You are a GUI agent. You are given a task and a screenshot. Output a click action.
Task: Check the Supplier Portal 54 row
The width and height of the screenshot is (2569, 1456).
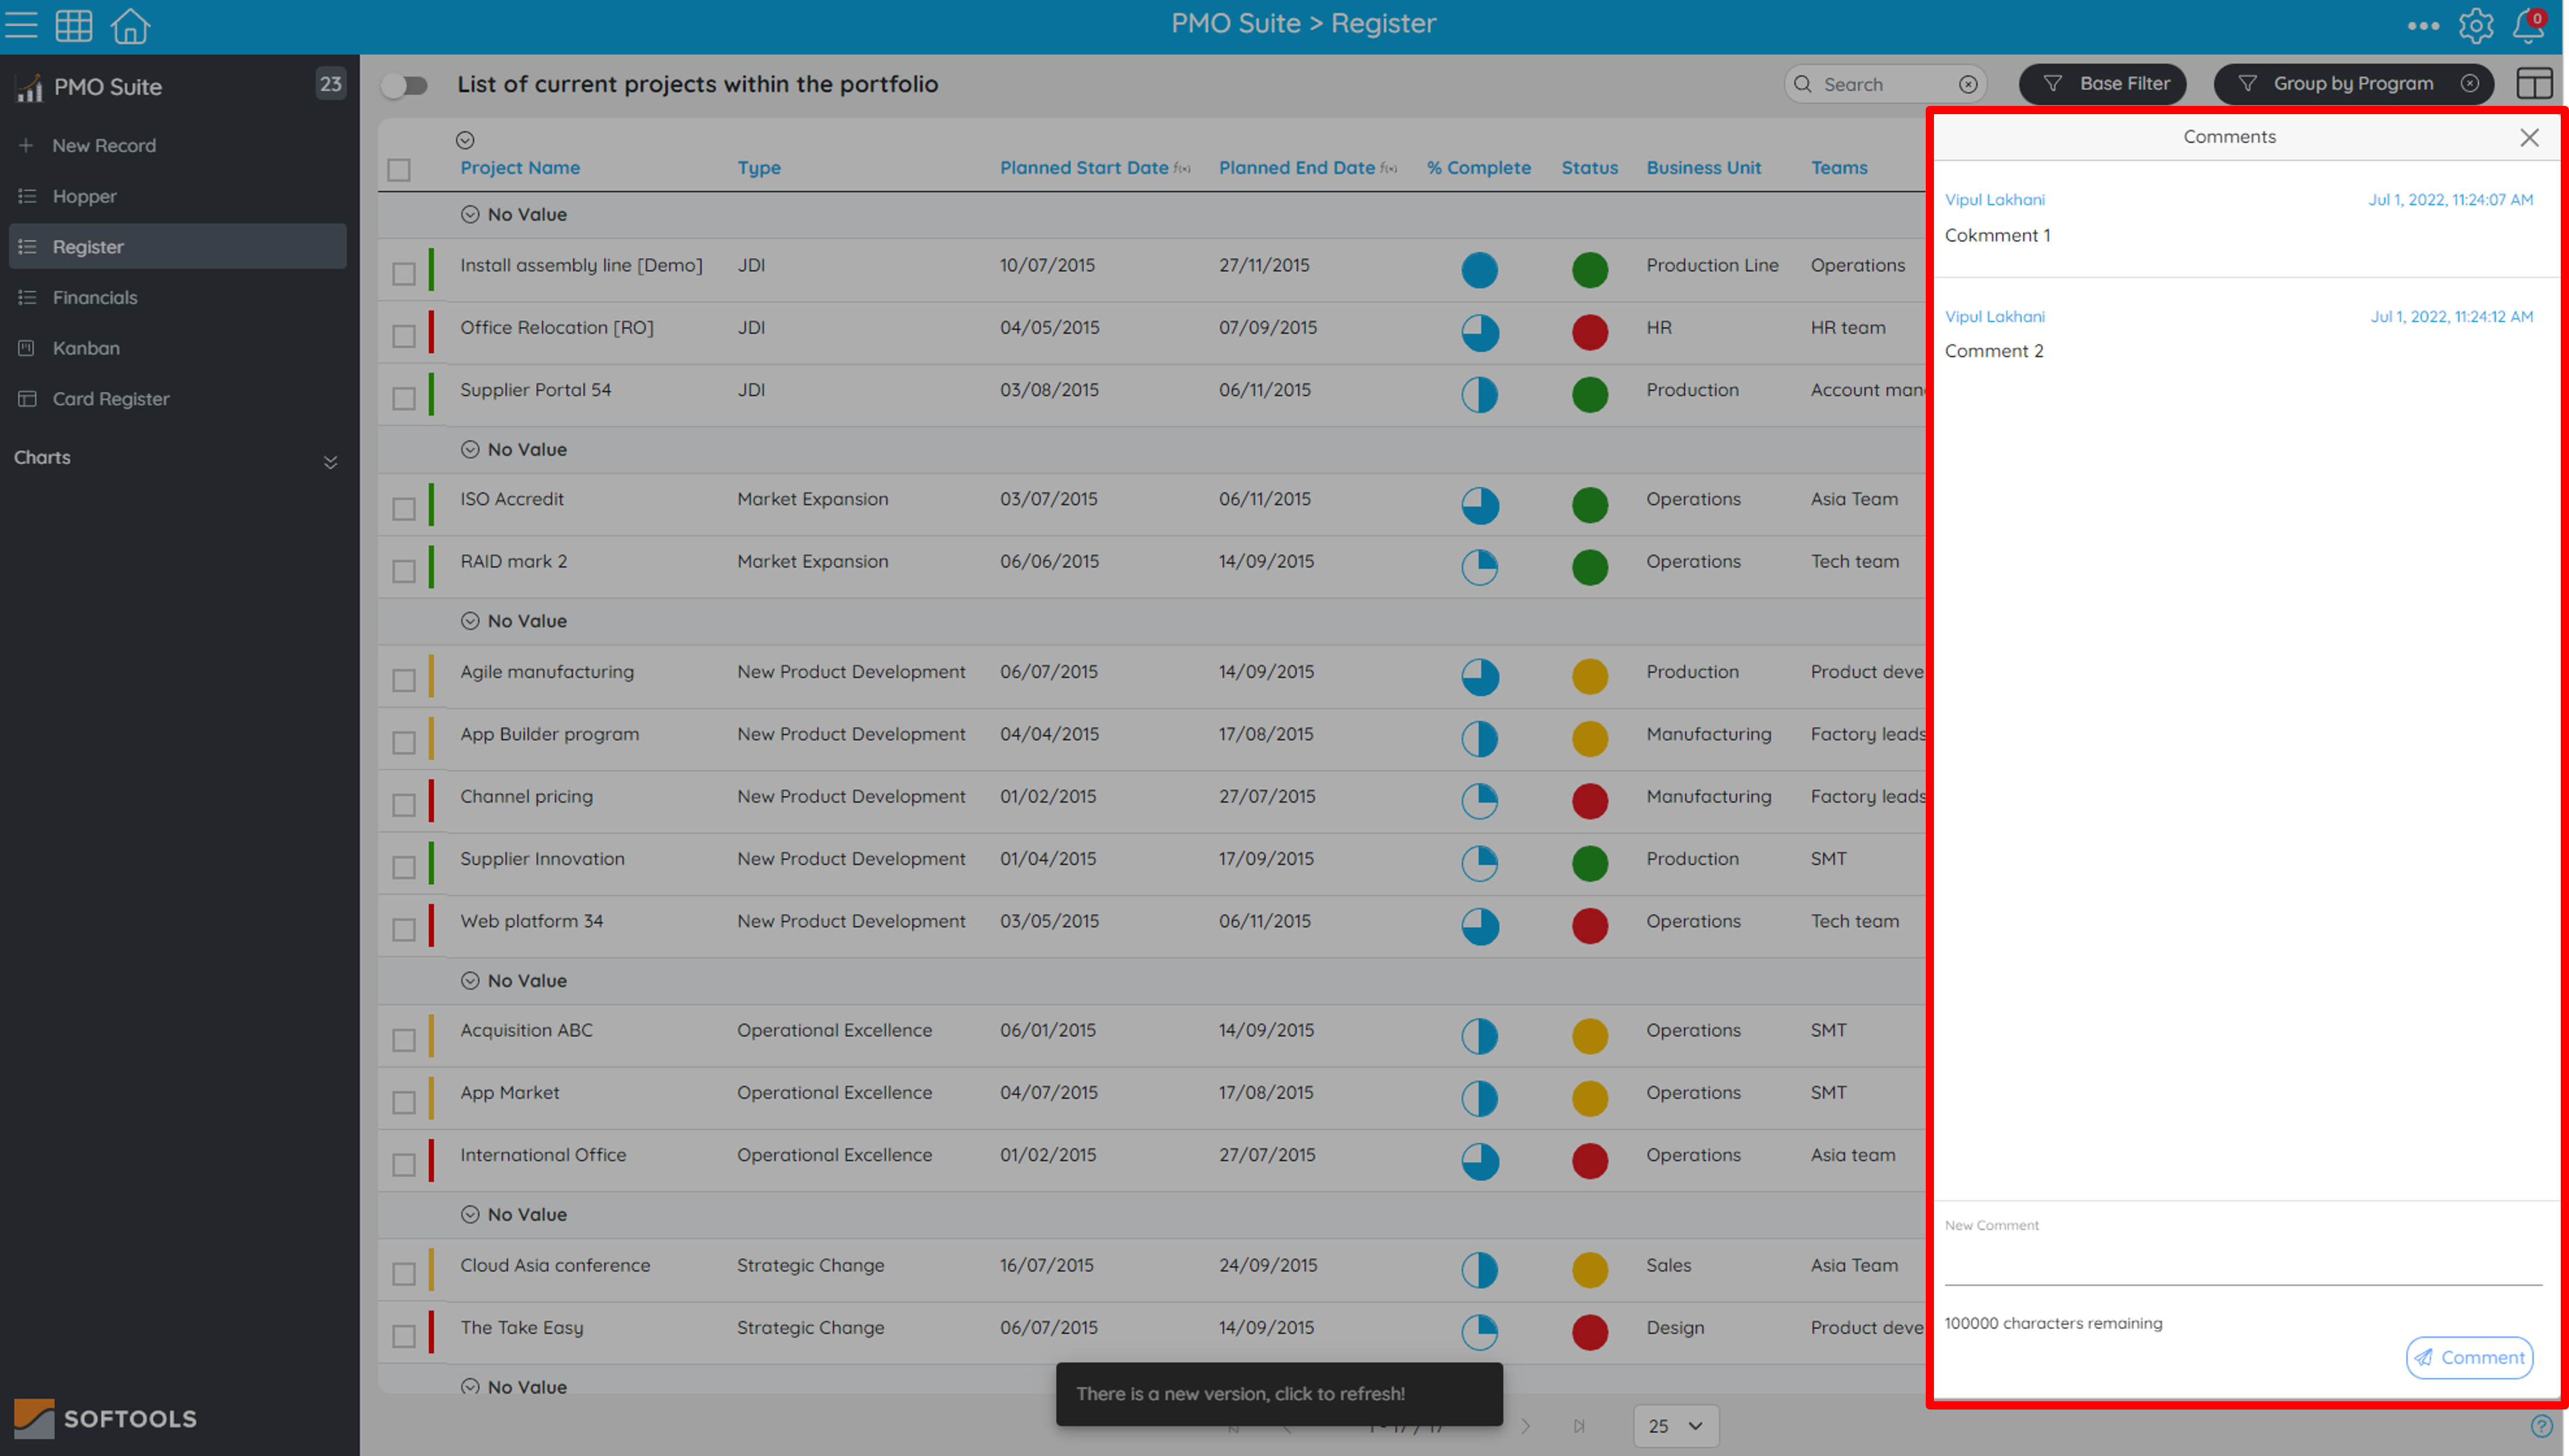[403, 398]
